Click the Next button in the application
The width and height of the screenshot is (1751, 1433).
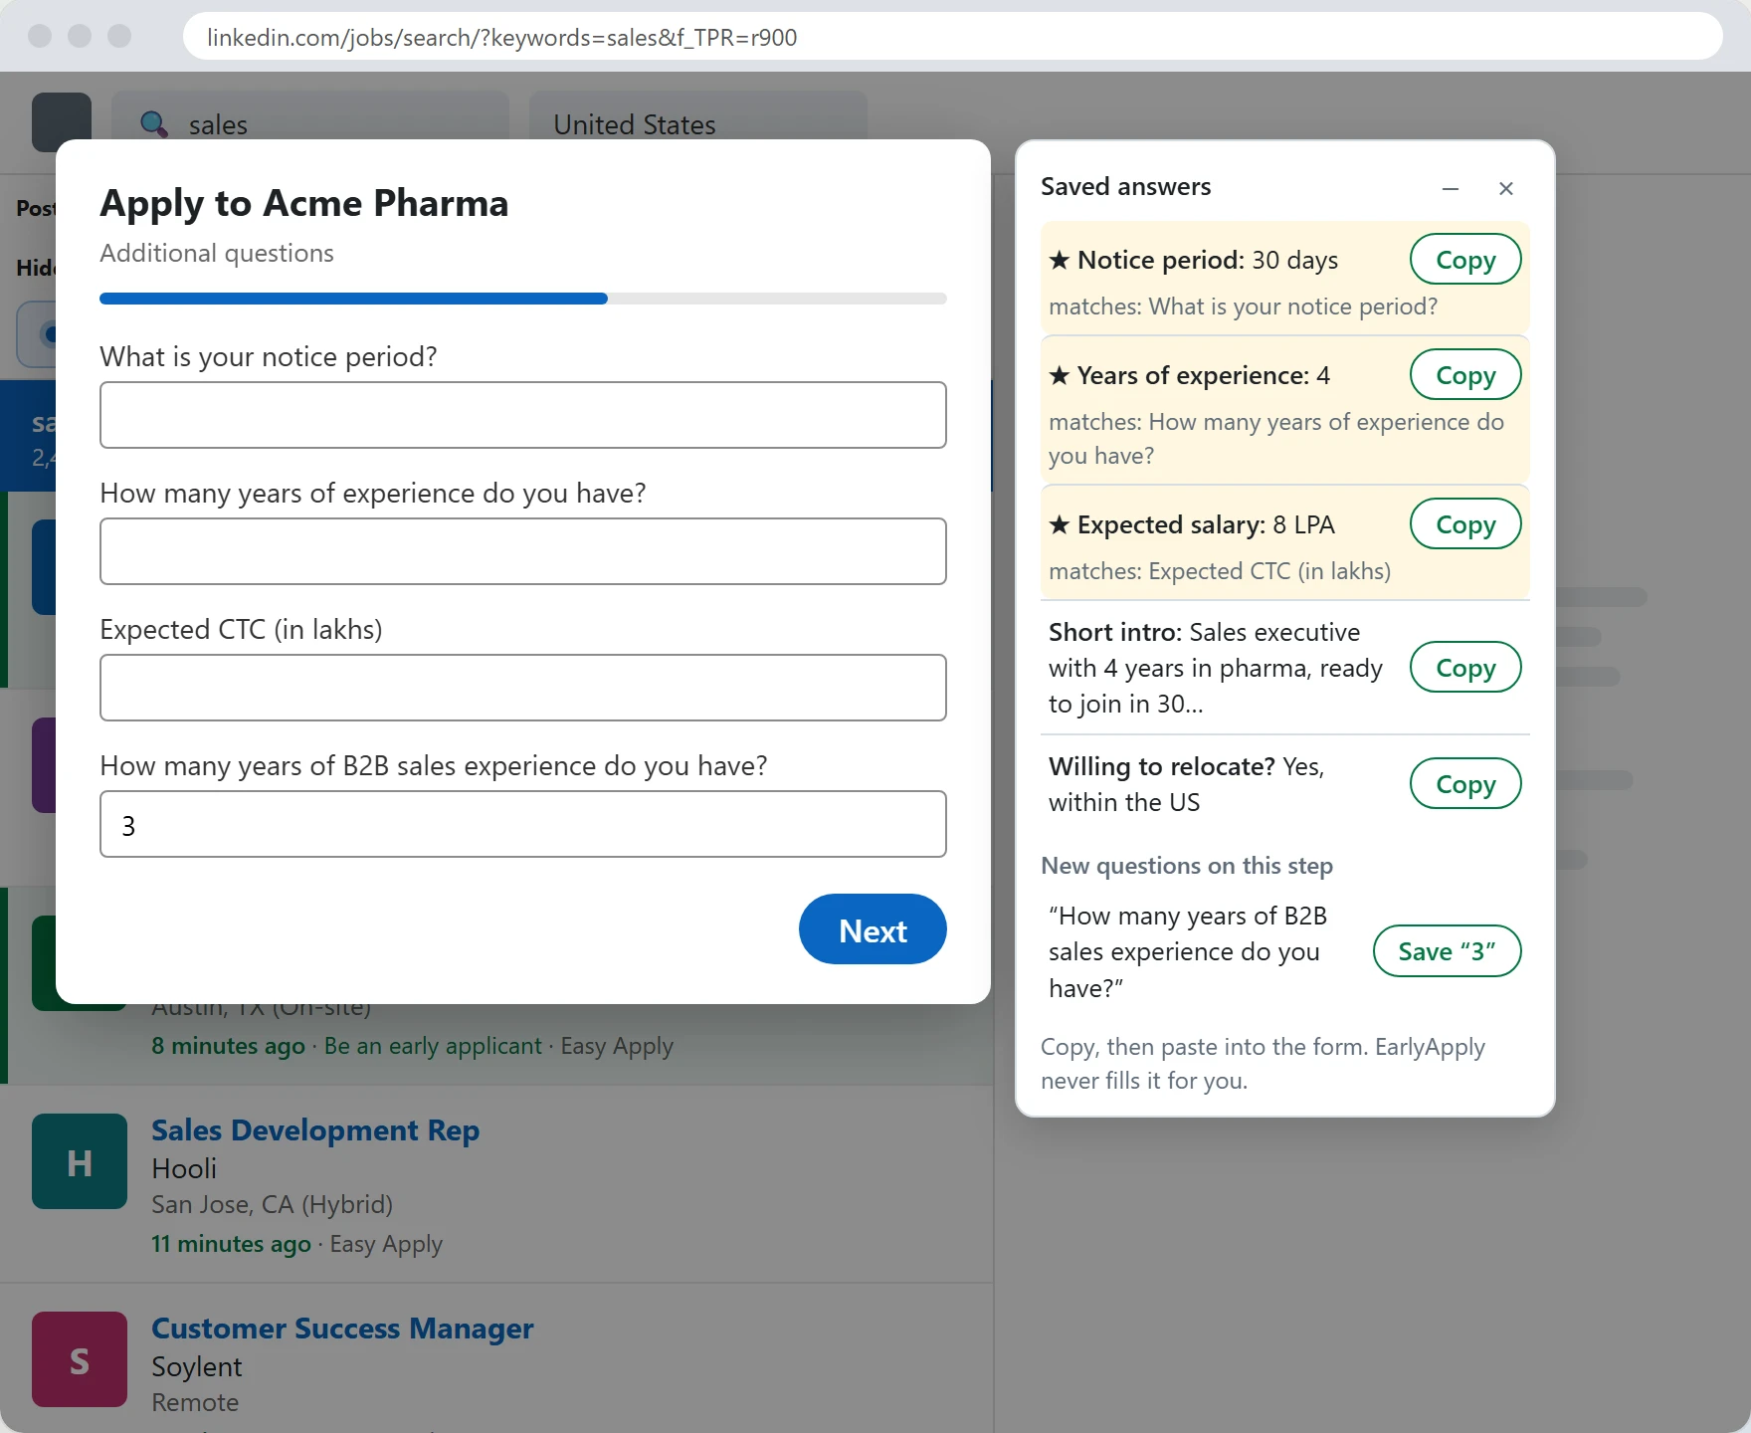click(x=873, y=929)
